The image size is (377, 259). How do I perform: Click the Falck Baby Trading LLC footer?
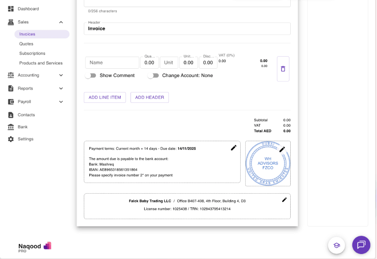[187, 206]
